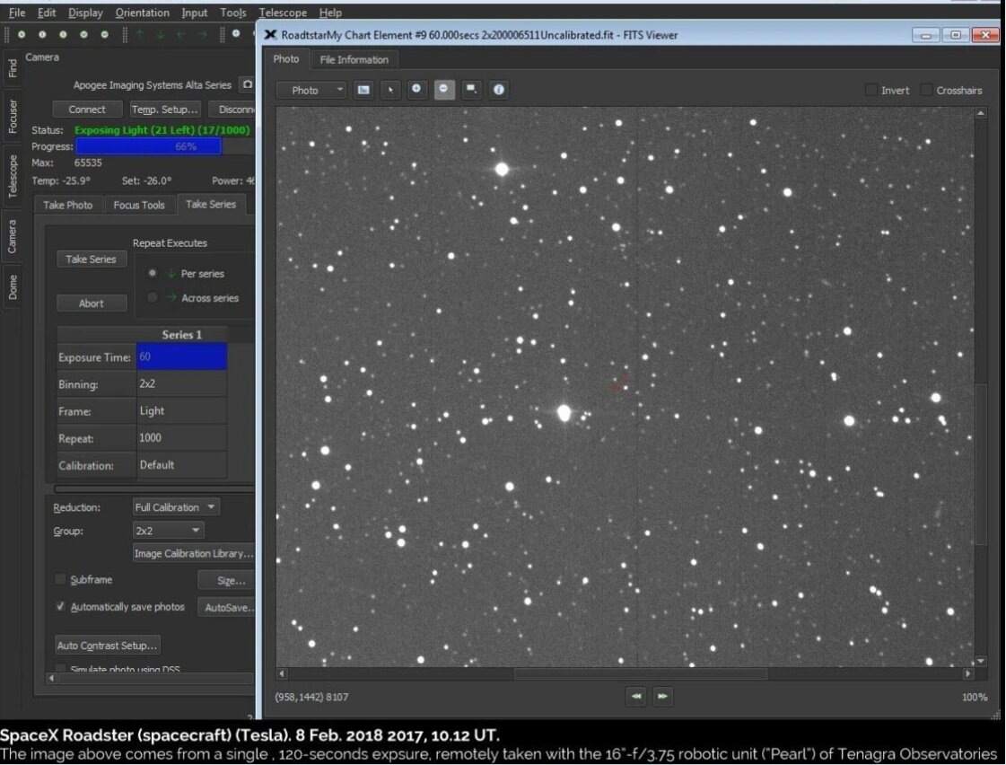
Task: Open the Photo dropdown in FITS Viewer
Action: tap(311, 90)
